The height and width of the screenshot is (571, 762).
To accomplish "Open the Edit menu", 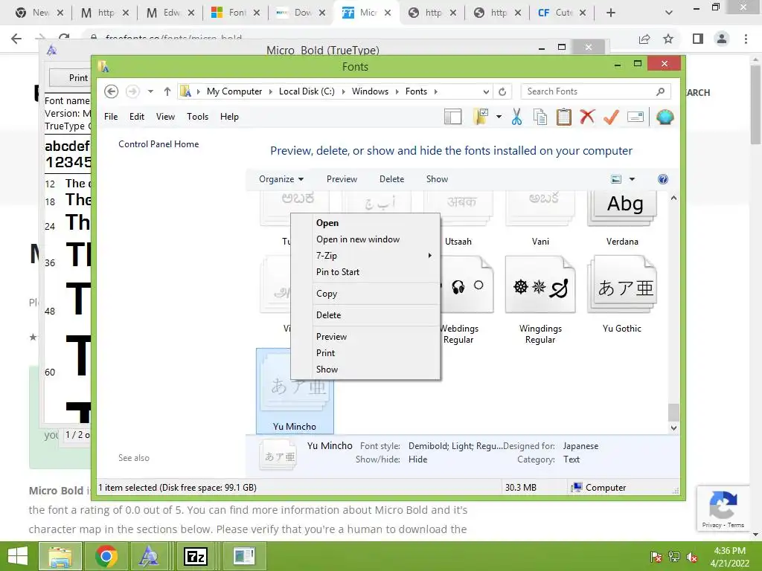I will (x=137, y=117).
